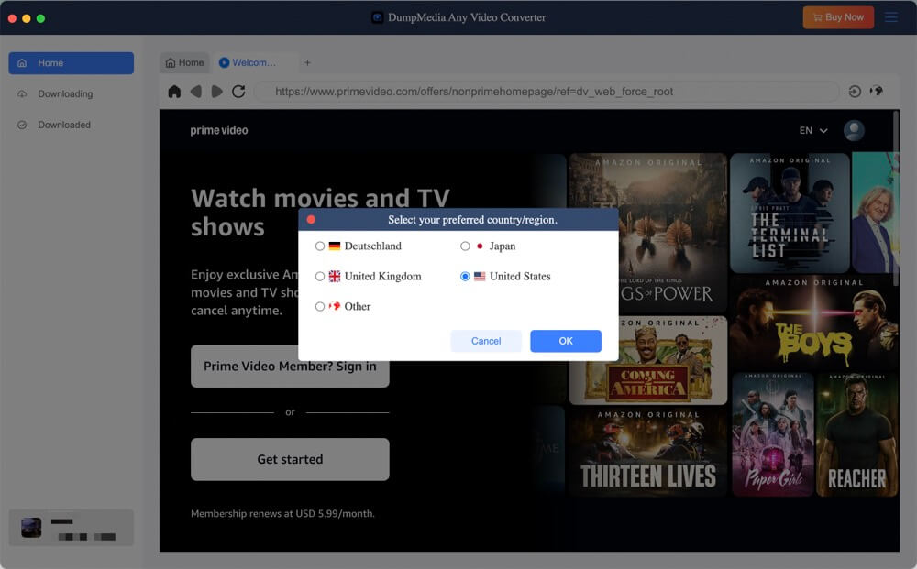This screenshot has height=569, width=917.
Task: Select the Other radio button
Action: click(x=320, y=306)
